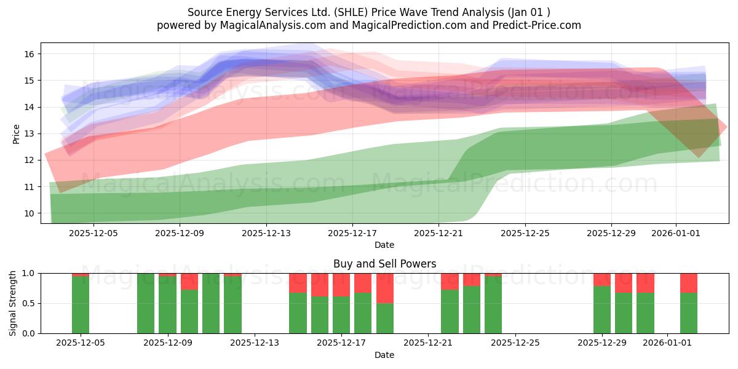The image size is (738, 369).
Task: Click the last green bar after 2026-01-01
Action: point(689,313)
